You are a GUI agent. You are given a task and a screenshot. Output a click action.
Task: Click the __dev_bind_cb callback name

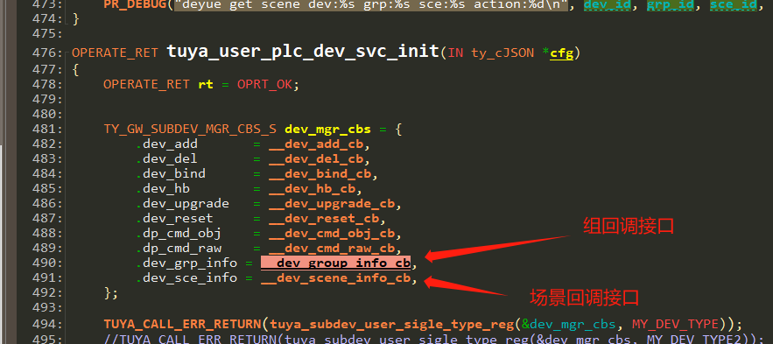(x=320, y=174)
